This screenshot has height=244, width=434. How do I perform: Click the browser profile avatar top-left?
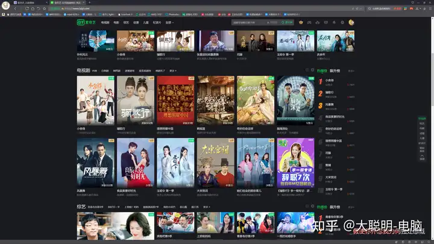5,5
